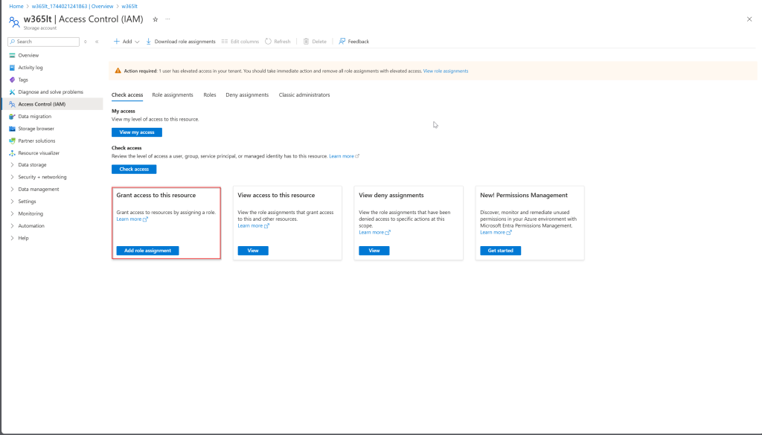
Task: Click the Tags icon in sidebar
Action: [x=12, y=80]
